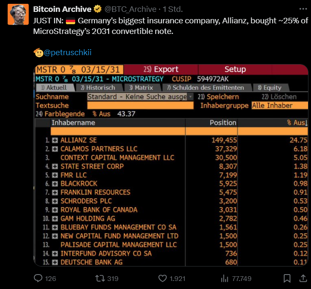Switch to the Historisch tab
311x289 pixels.
[98, 87]
